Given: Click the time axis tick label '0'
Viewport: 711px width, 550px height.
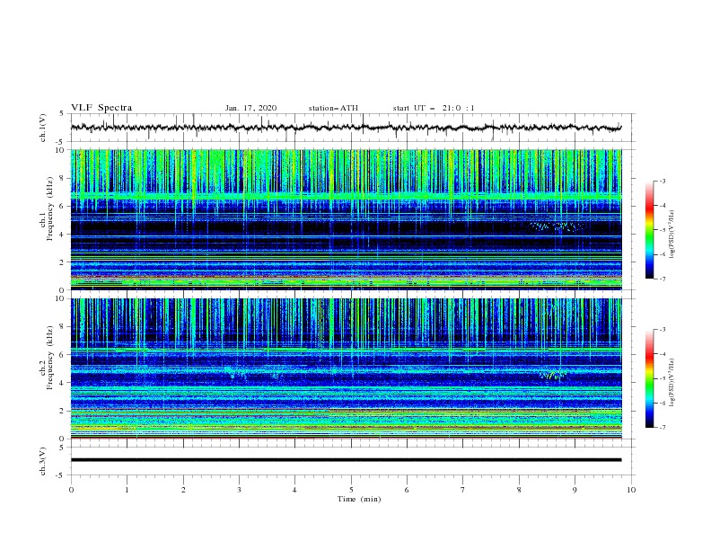Looking at the screenshot, I should (x=71, y=490).
